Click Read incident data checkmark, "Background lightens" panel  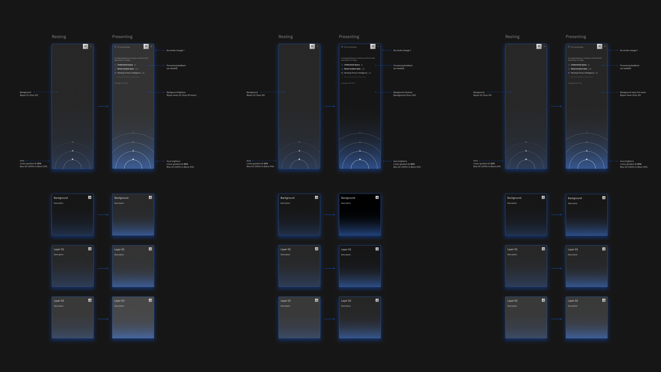click(x=115, y=69)
